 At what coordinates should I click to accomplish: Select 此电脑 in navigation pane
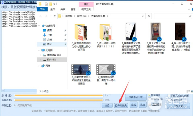point(49,50)
